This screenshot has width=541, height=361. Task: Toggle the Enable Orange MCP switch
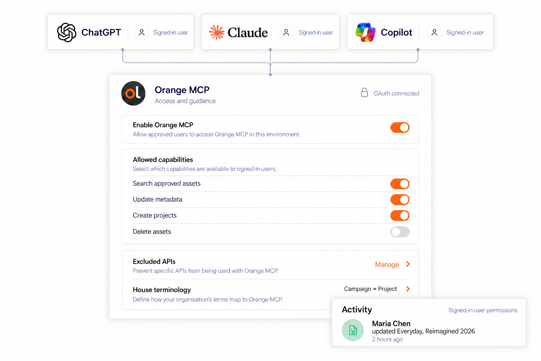click(x=400, y=128)
